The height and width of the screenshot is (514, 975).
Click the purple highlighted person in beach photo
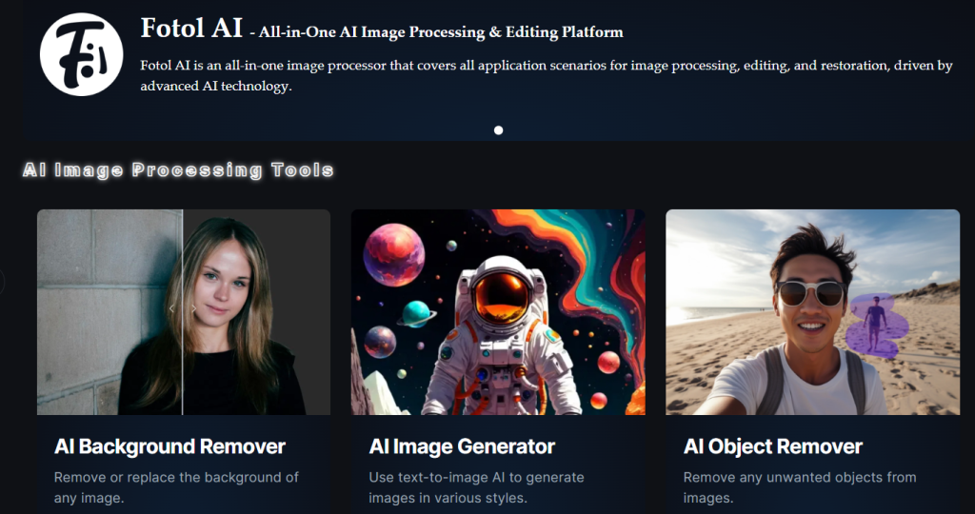(x=876, y=325)
